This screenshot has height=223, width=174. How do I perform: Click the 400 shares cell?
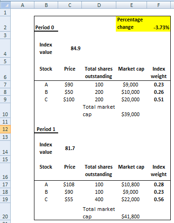coord(99,199)
